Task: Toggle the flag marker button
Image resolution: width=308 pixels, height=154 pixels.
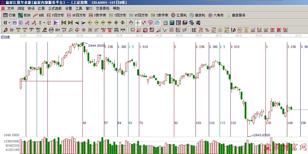Action: pos(56,23)
